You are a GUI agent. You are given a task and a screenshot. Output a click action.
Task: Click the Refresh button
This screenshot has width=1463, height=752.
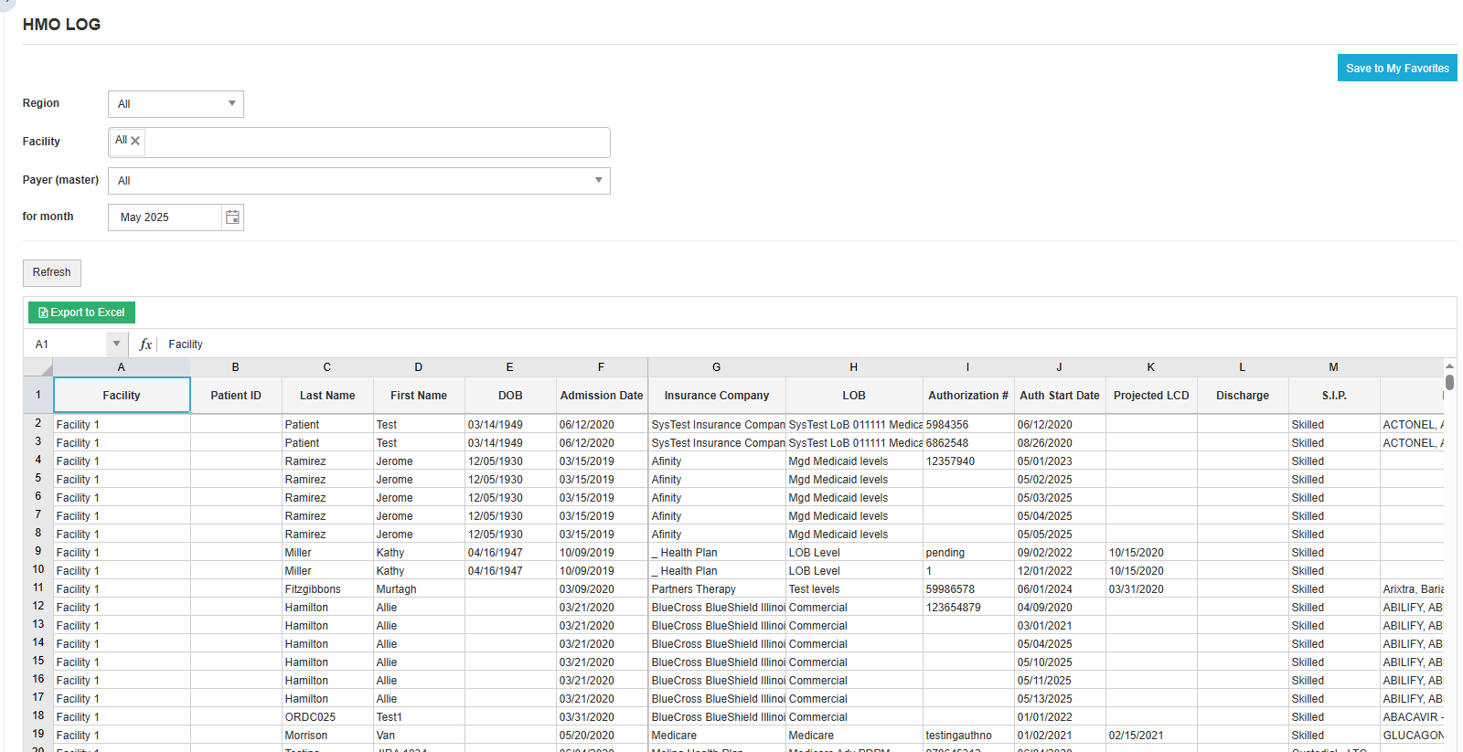tap(52, 272)
